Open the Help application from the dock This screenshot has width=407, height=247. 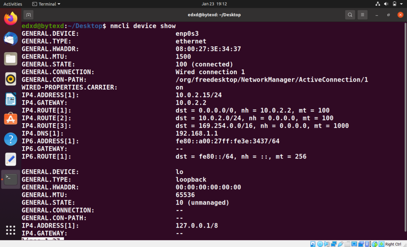[x=10, y=139]
